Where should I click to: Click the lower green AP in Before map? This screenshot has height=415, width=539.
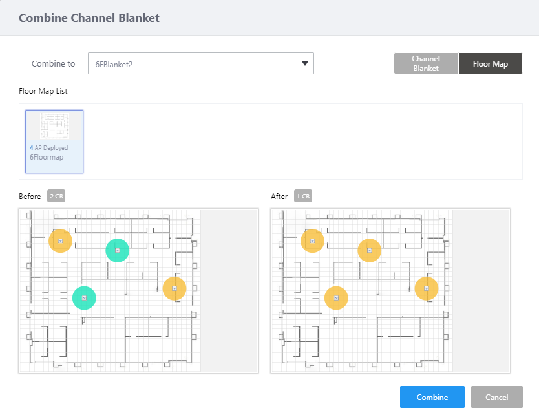[84, 298]
